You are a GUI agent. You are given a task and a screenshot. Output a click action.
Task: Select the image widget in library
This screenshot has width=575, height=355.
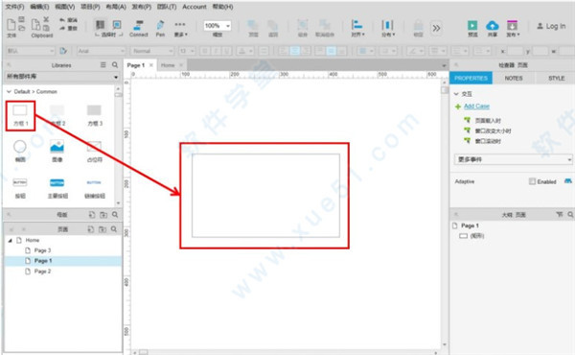(x=57, y=151)
